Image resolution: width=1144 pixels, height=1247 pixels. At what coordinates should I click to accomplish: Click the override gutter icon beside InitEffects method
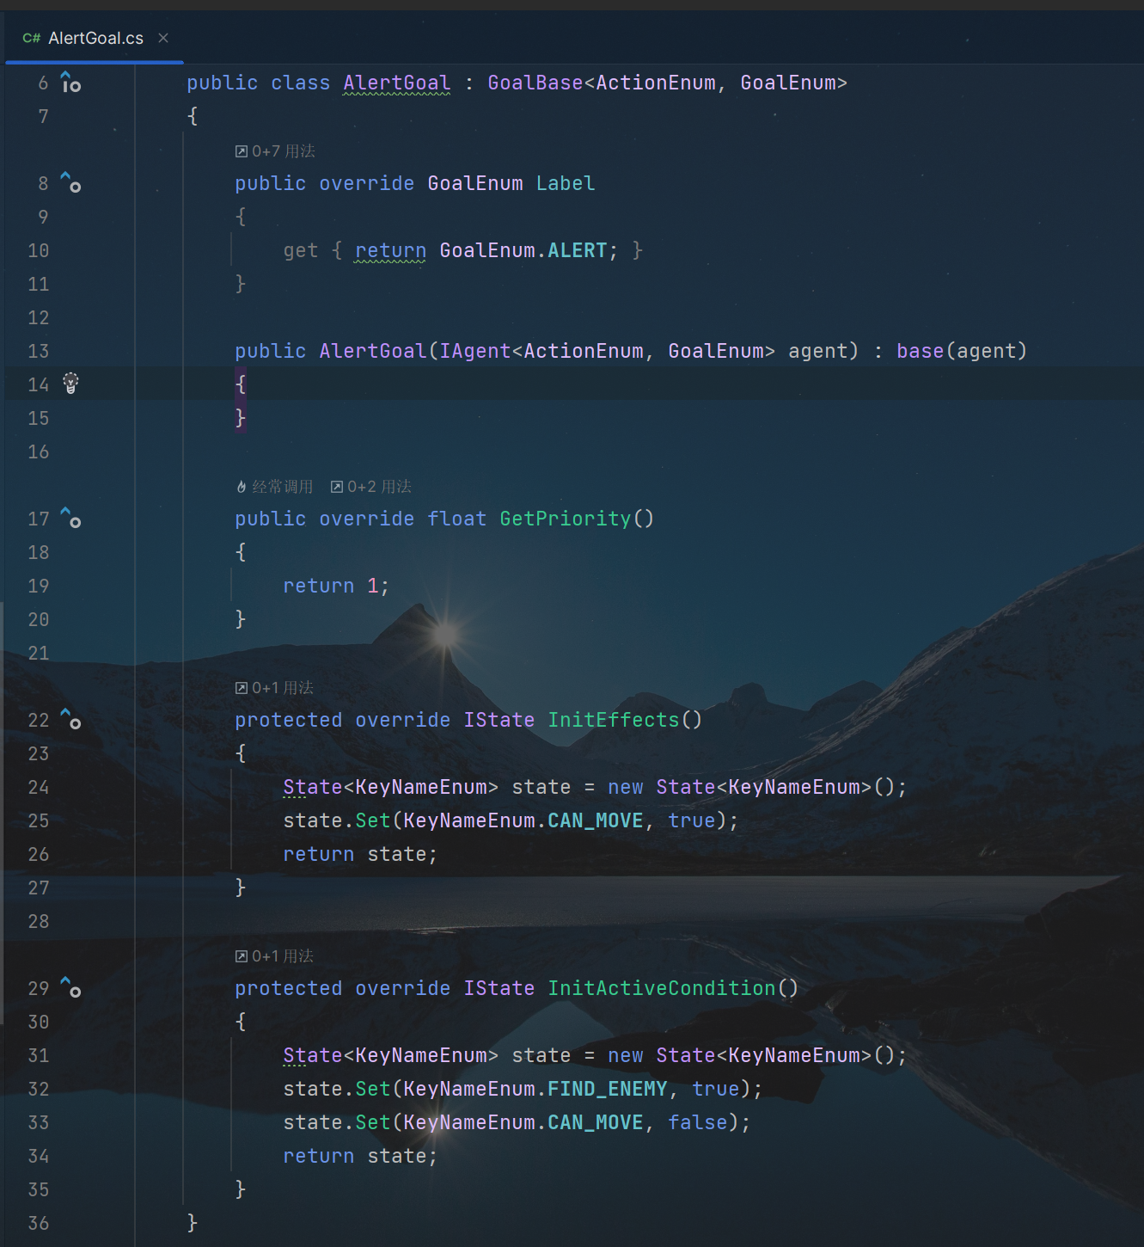click(70, 719)
